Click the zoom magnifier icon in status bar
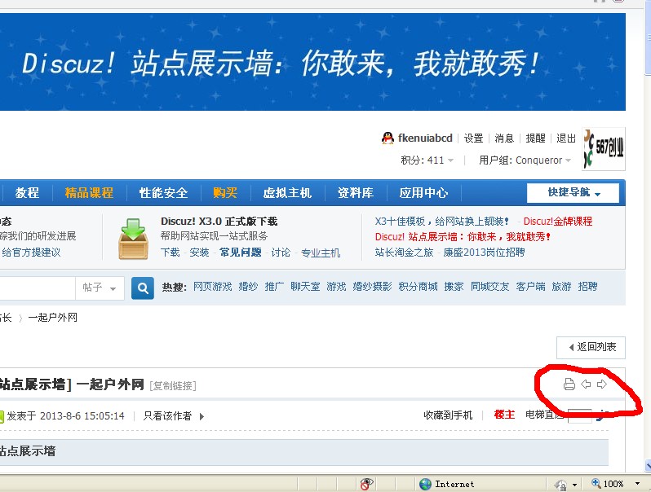This screenshot has height=492, width=651. pyautogui.click(x=596, y=483)
